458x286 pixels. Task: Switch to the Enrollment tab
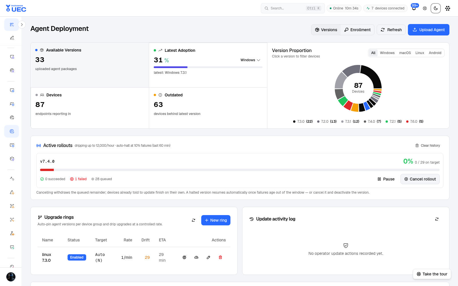[357, 30]
